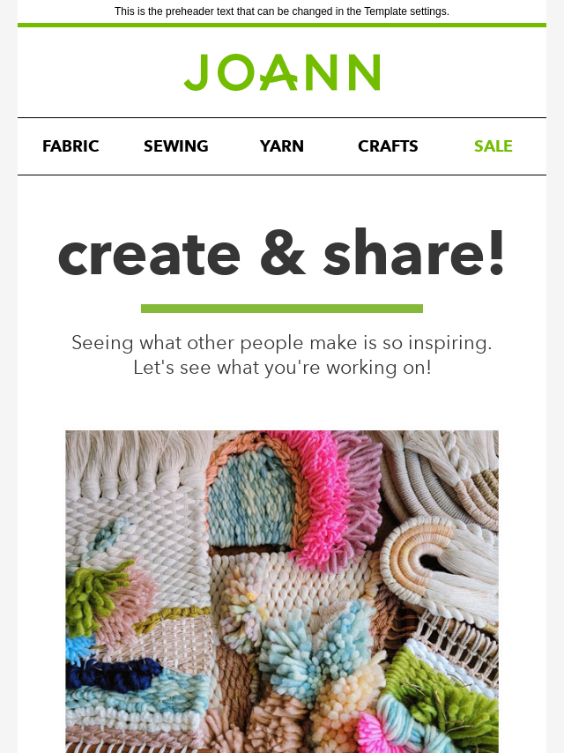Click 'Seeing what other people make' sentence
This screenshot has width=564, height=753.
click(x=282, y=343)
